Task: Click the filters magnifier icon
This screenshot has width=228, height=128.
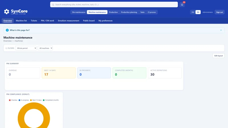Action: tap(6, 48)
